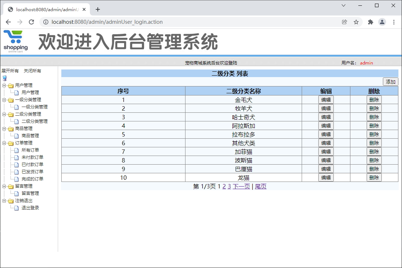402x268 pixels.
Task: Click the 添加 button
Action: [390, 82]
